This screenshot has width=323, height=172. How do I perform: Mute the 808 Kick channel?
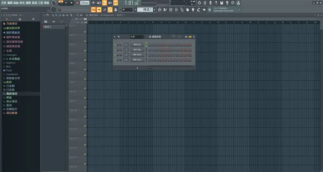(115, 45)
